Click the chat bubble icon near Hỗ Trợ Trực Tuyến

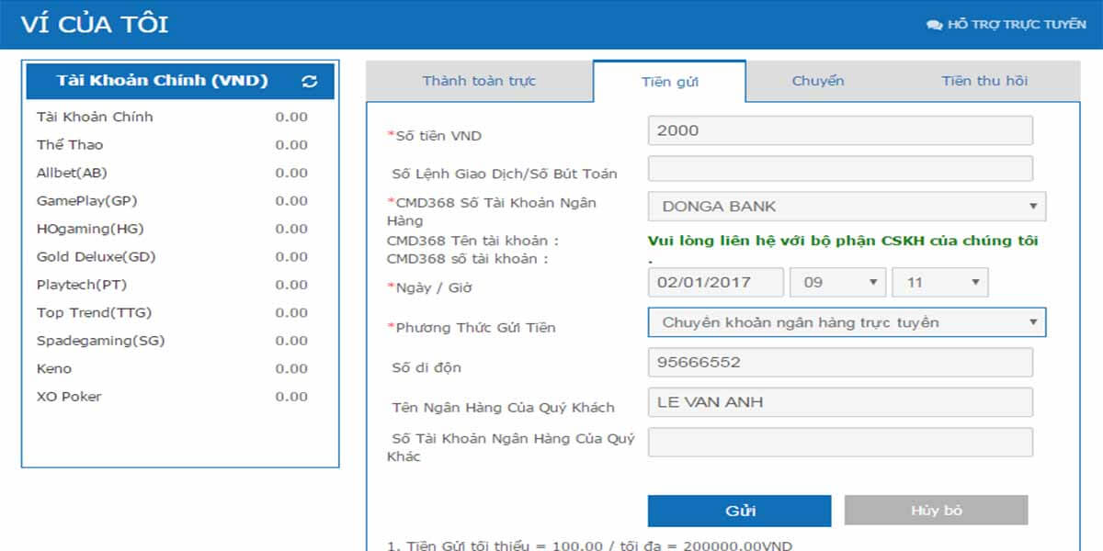[934, 25]
